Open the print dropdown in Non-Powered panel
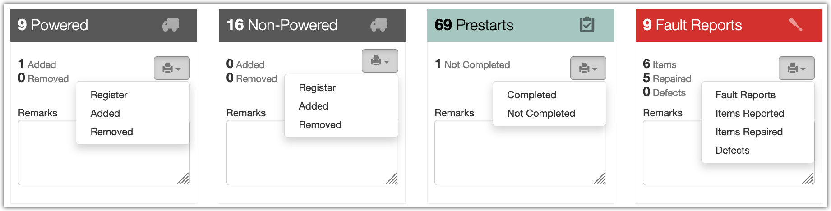 coord(380,61)
